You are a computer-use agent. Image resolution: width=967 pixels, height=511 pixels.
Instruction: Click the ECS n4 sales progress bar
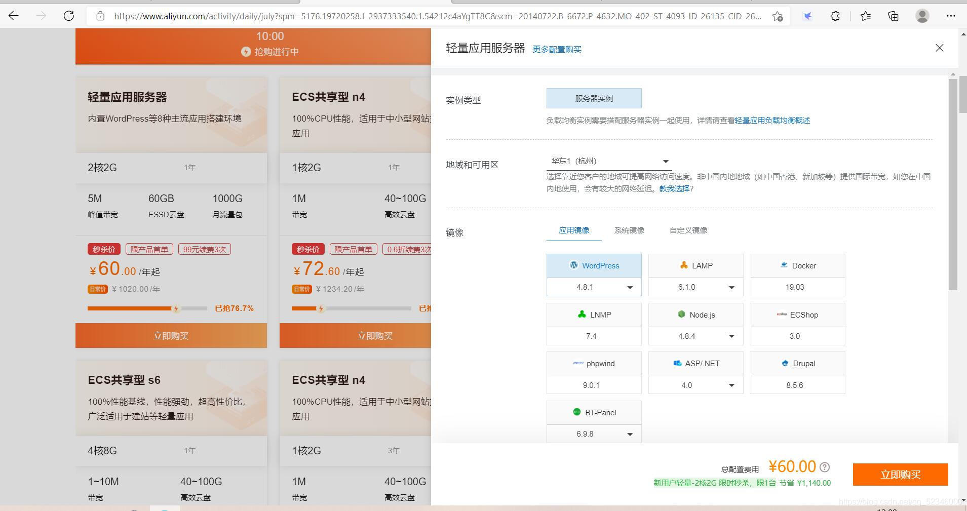(352, 308)
